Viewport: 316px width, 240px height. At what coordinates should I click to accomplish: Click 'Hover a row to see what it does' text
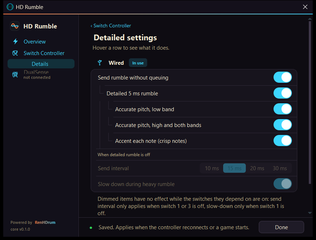click(131, 48)
